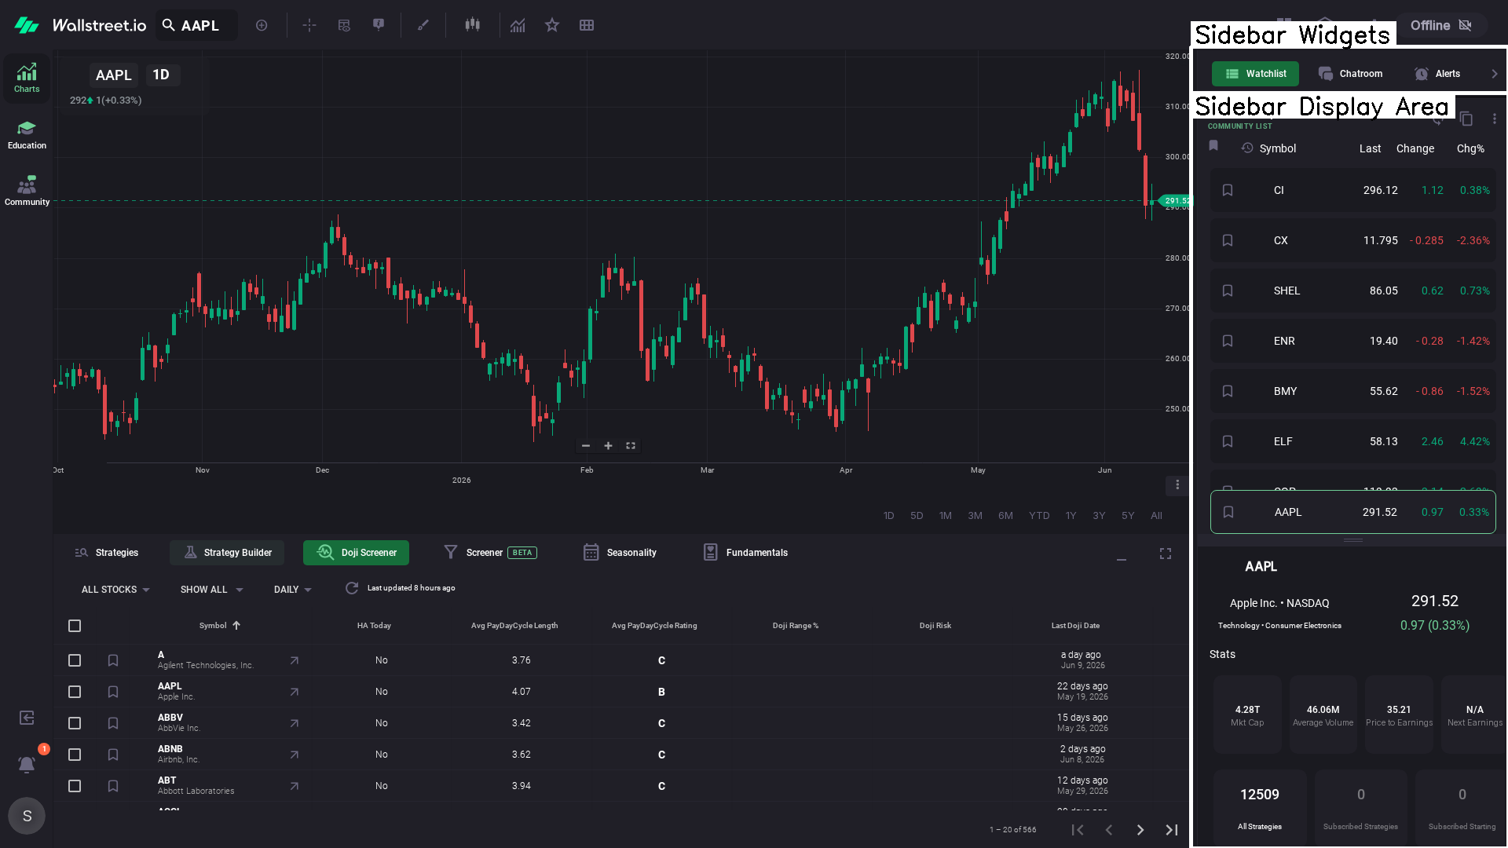Click the Offline status button
The image size is (1508, 848).
pos(1442,25)
